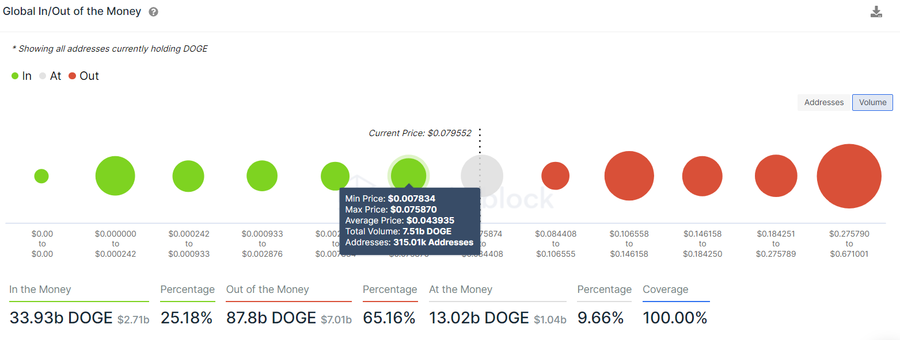Toggle the red Out legend marker
The width and height of the screenshot is (900, 340).
[x=72, y=76]
